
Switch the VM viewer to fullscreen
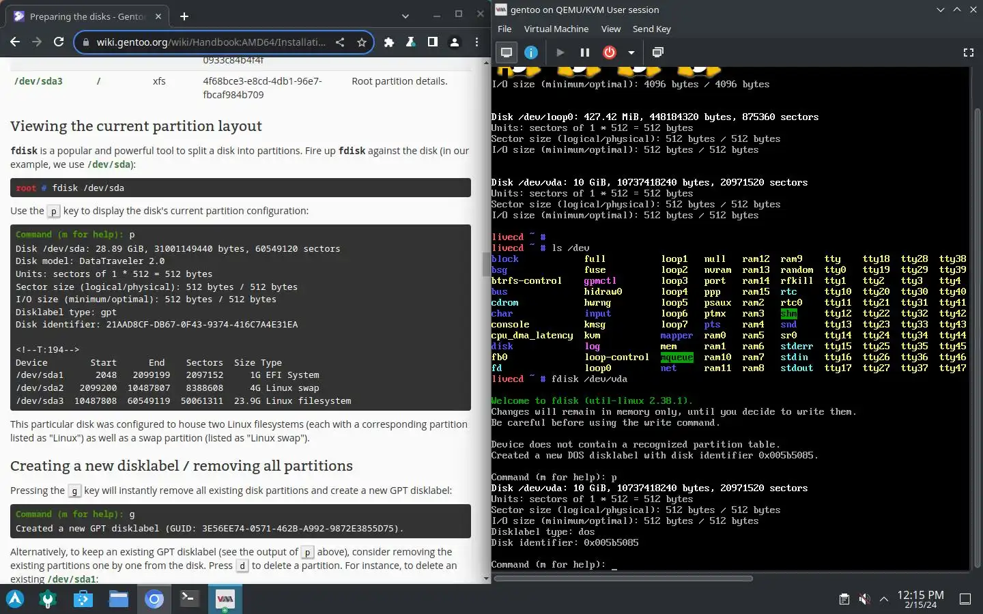pos(968,53)
